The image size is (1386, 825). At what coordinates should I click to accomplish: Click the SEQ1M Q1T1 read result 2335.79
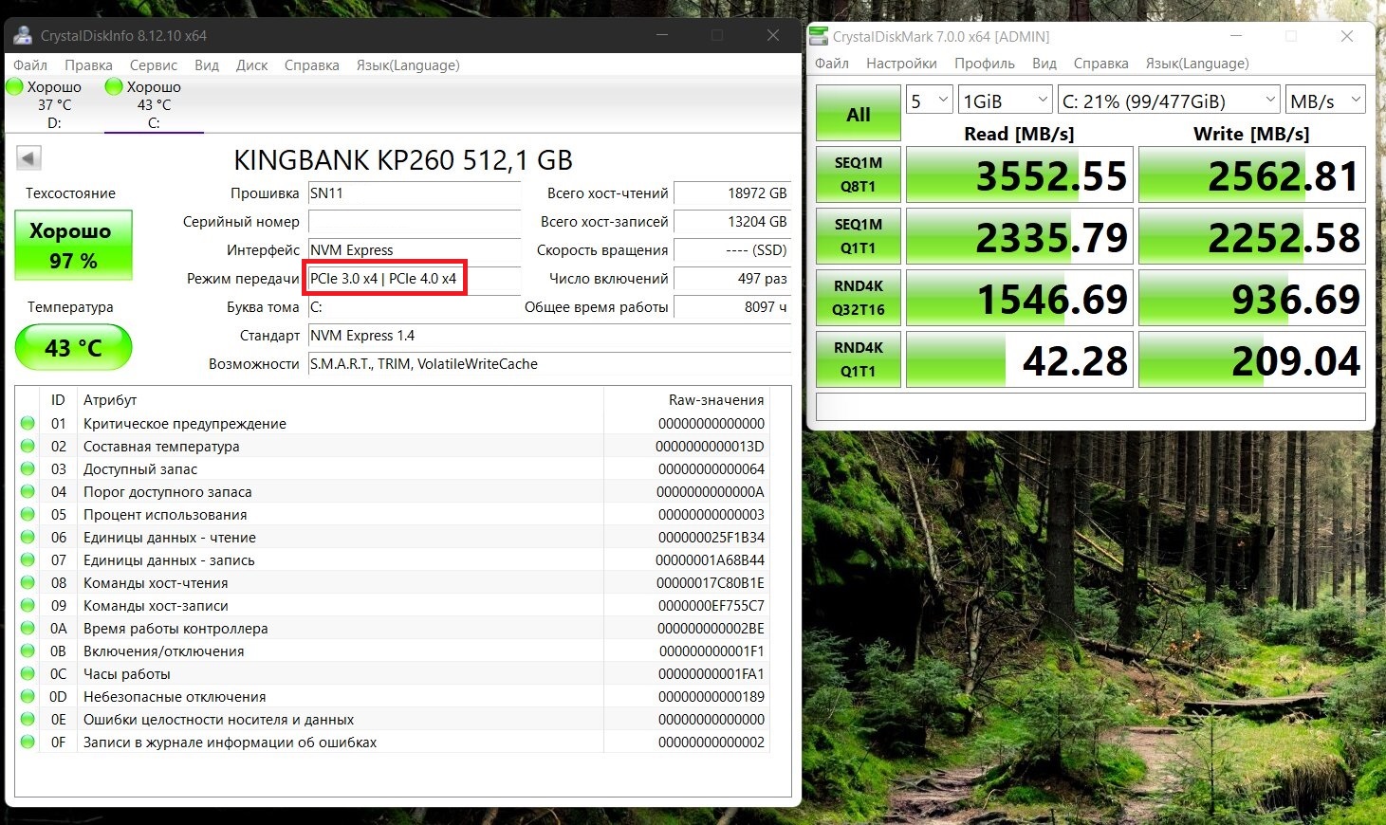tap(1020, 236)
